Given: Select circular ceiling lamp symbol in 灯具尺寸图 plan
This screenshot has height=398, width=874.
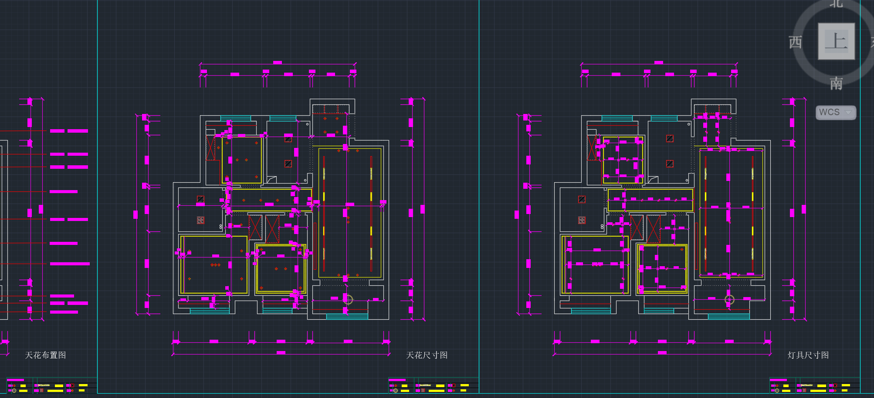Looking at the screenshot, I should [x=729, y=300].
